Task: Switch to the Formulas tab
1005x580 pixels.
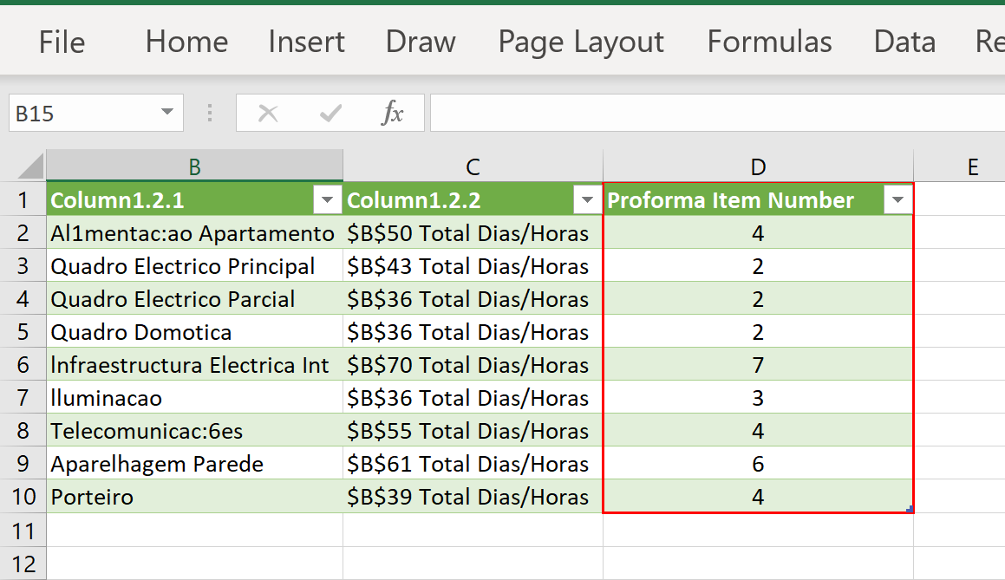Action: [x=769, y=42]
